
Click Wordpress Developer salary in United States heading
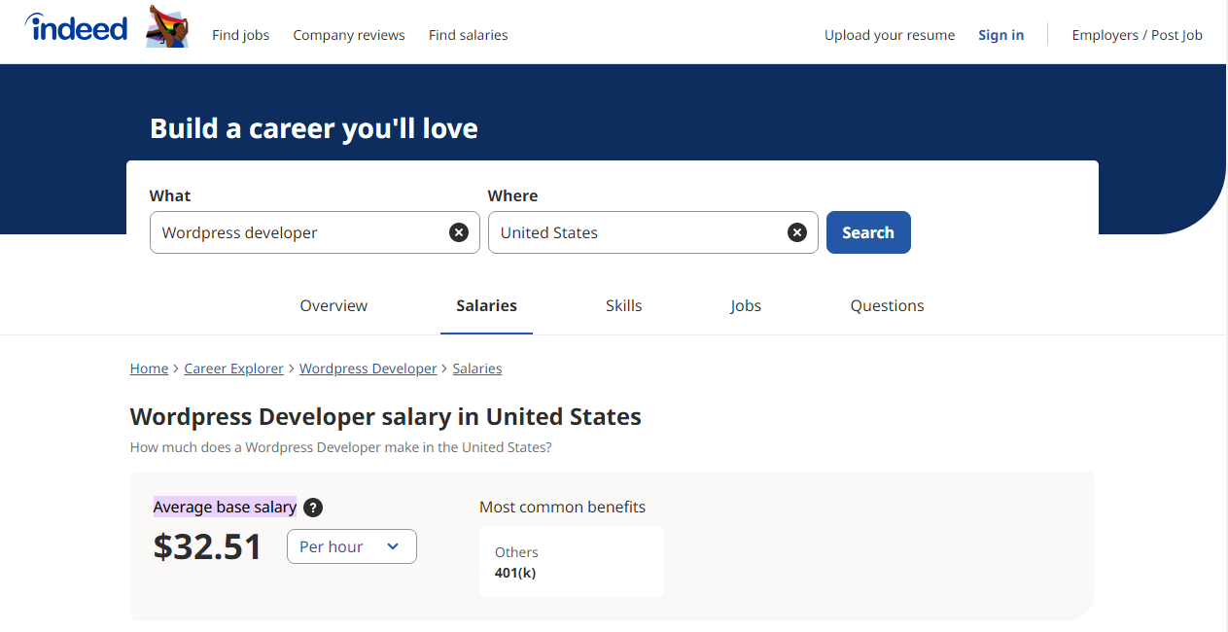tap(386, 417)
